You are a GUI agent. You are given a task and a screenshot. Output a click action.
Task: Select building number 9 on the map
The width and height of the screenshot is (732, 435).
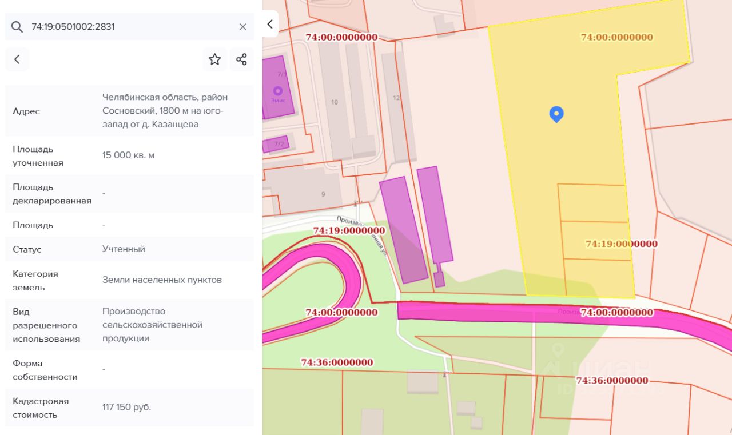click(x=323, y=194)
